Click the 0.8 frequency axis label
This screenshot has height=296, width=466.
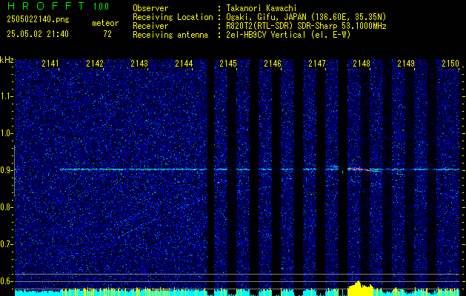pos(6,207)
